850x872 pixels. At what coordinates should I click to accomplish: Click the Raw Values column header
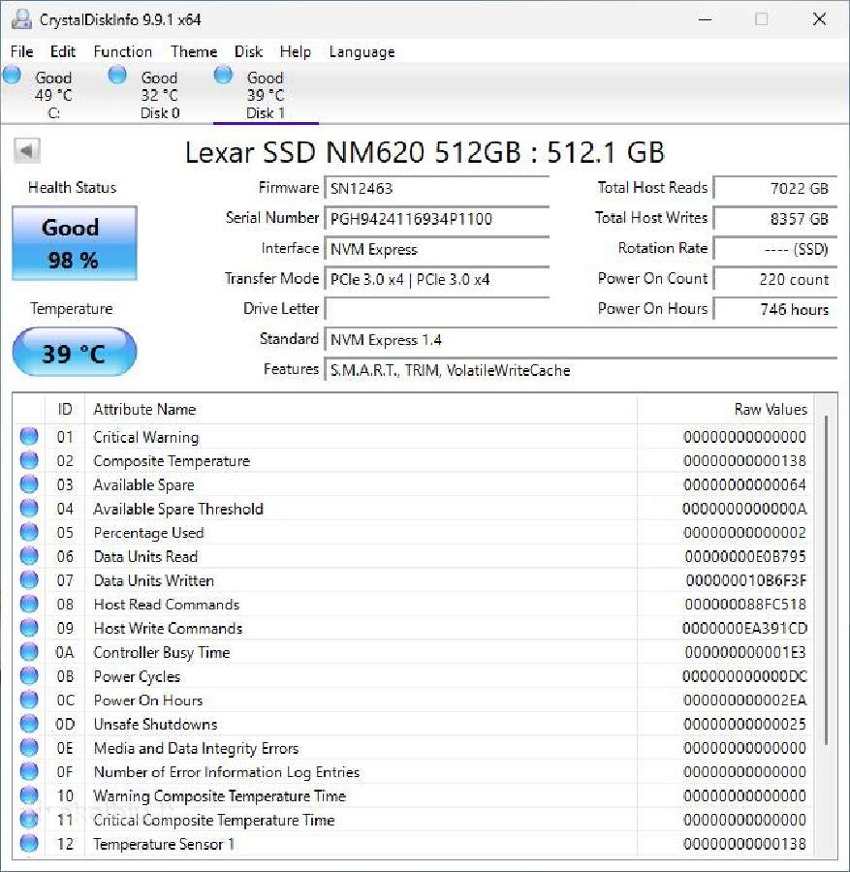click(725, 409)
